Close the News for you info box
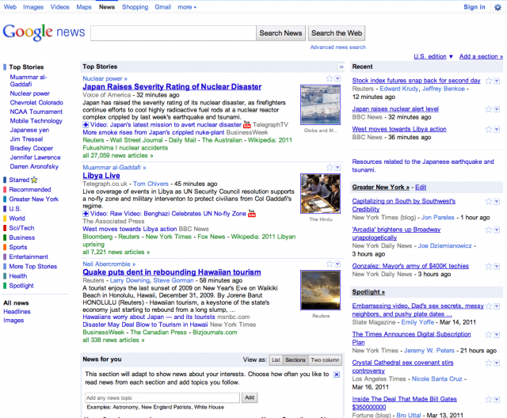The width and height of the screenshot is (507, 418). (x=337, y=374)
